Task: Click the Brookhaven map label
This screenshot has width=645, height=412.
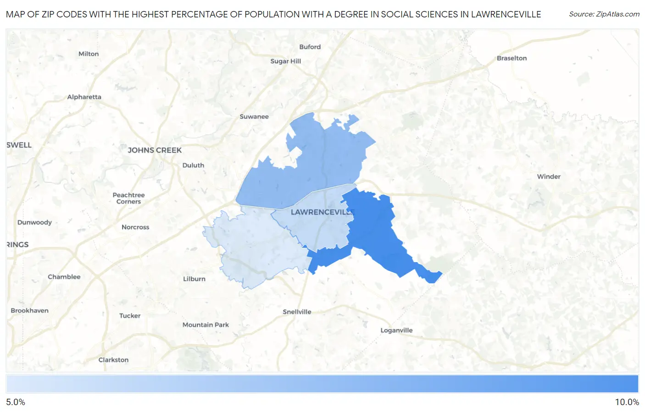Action: coord(30,310)
